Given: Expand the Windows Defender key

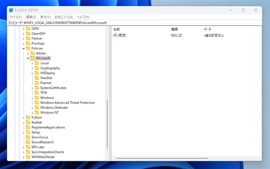Looking at the screenshot, I should (32, 108).
